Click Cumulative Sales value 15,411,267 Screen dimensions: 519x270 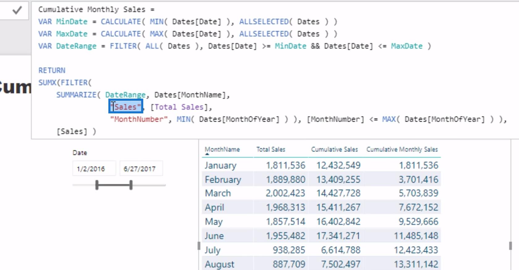click(x=338, y=208)
